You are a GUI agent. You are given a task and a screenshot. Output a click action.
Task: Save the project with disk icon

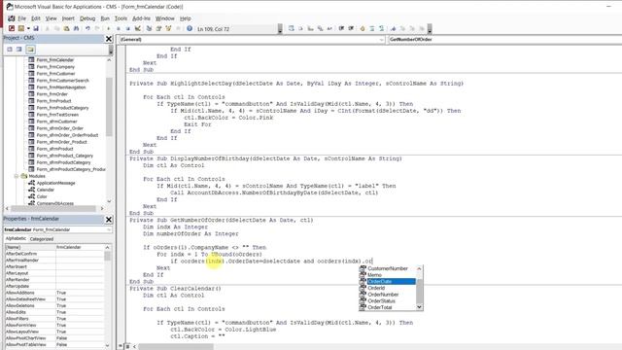36,28
